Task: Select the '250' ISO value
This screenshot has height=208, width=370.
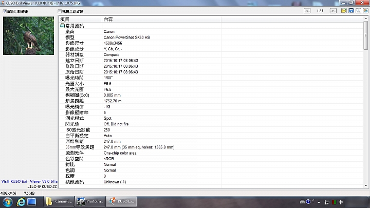Action: click(x=107, y=130)
